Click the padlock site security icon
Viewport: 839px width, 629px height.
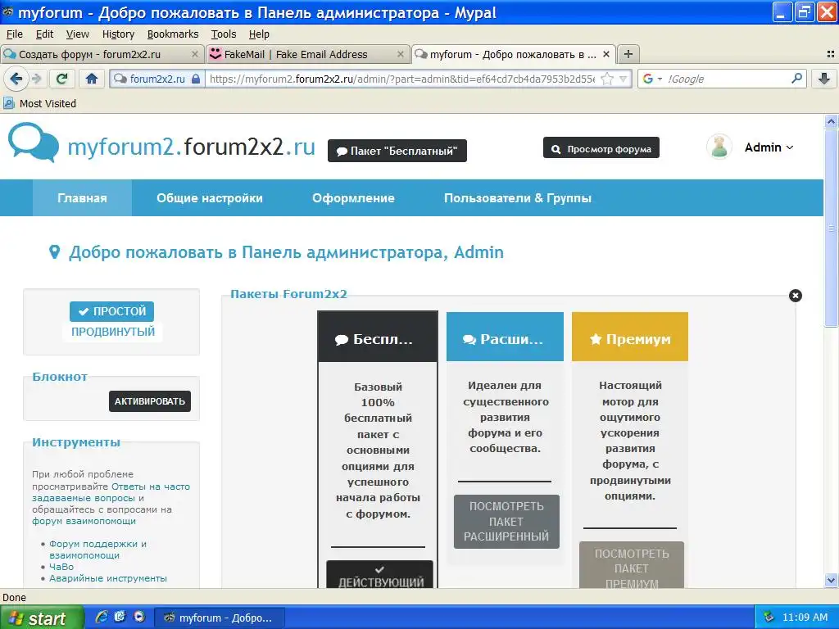click(196, 79)
